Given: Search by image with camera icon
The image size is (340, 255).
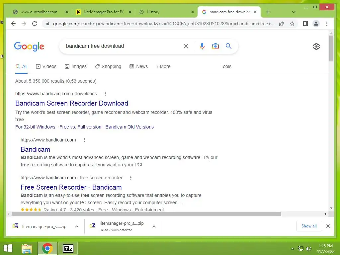Looking at the screenshot, I should pyautogui.click(x=215, y=46).
